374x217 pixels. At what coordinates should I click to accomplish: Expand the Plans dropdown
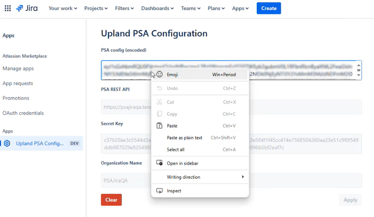pyautogui.click(x=216, y=8)
